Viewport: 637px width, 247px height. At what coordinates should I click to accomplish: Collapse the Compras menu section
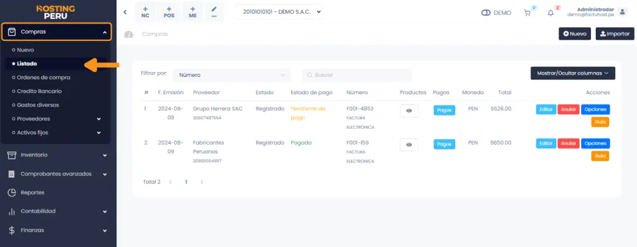pos(105,32)
